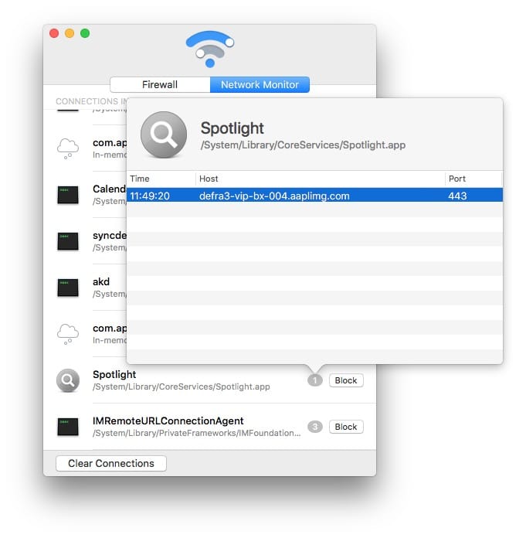Select the Spotlight row in the connections list
This screenshot has height=538, width=526.
(x=210, y=380)
